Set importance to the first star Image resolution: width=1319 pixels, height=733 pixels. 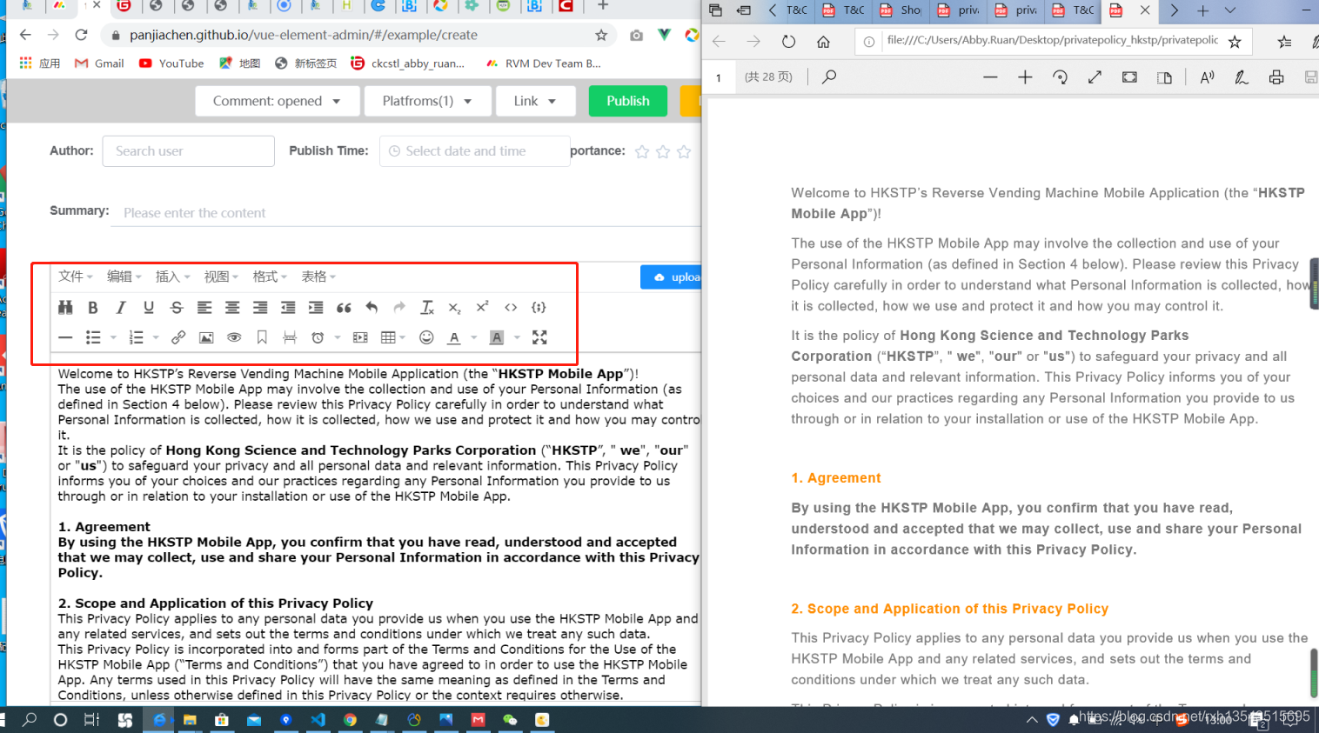click(x=642, y=151)
